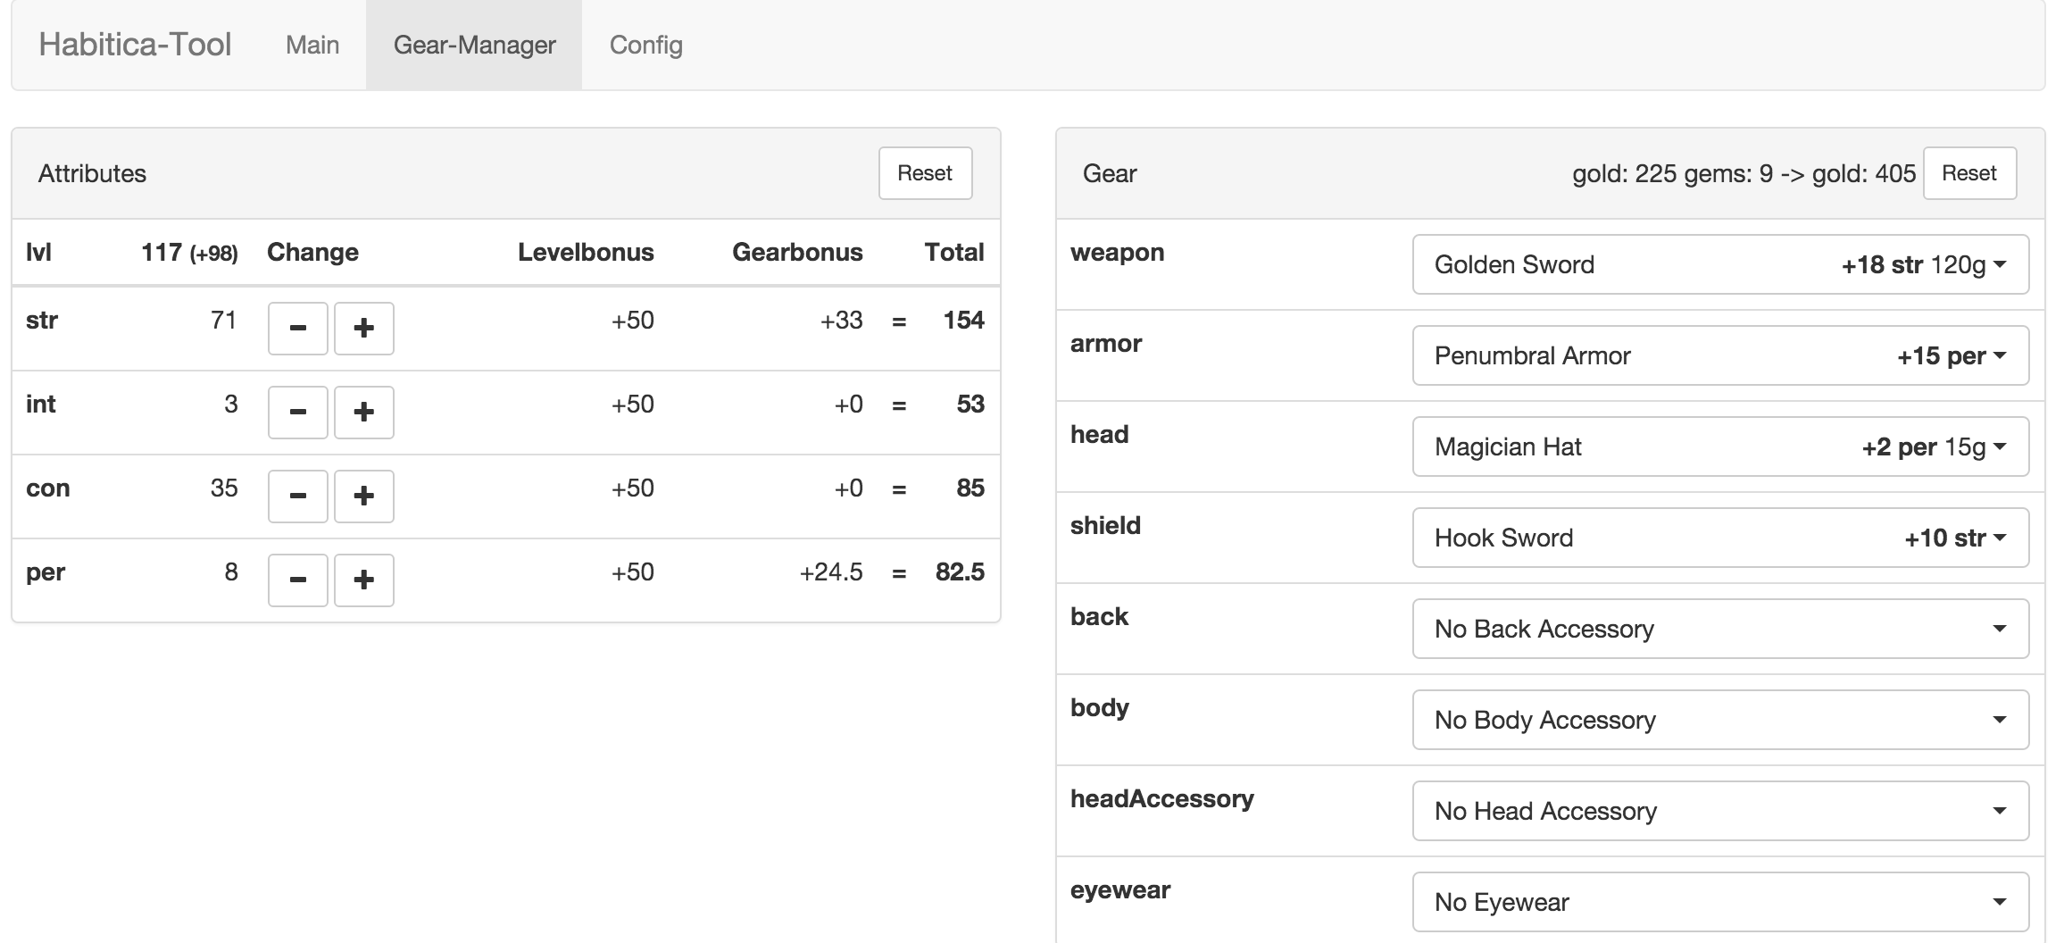The image size is (2064, 943).
Task: Open the Config tab
Action: [x=646, y=45]
